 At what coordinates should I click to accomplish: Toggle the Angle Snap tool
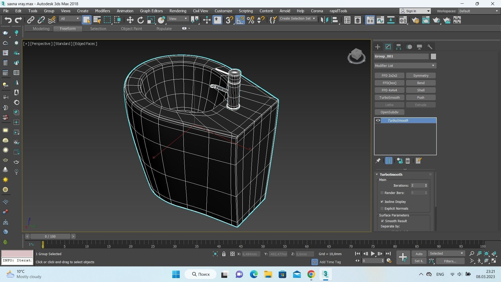point(240,20)
